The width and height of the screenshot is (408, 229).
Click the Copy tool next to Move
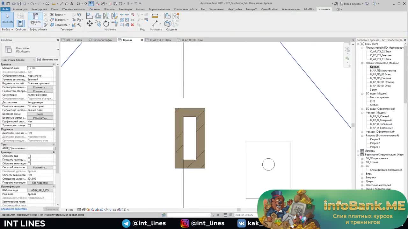pos(98,24)
